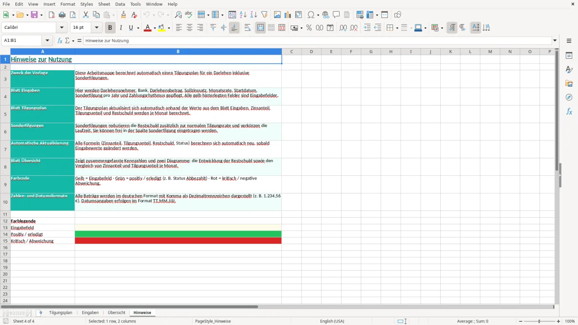
Task: Apply yellow background color swatch
Action: (162, 28)
